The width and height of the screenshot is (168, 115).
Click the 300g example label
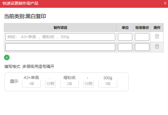(108, 78)
